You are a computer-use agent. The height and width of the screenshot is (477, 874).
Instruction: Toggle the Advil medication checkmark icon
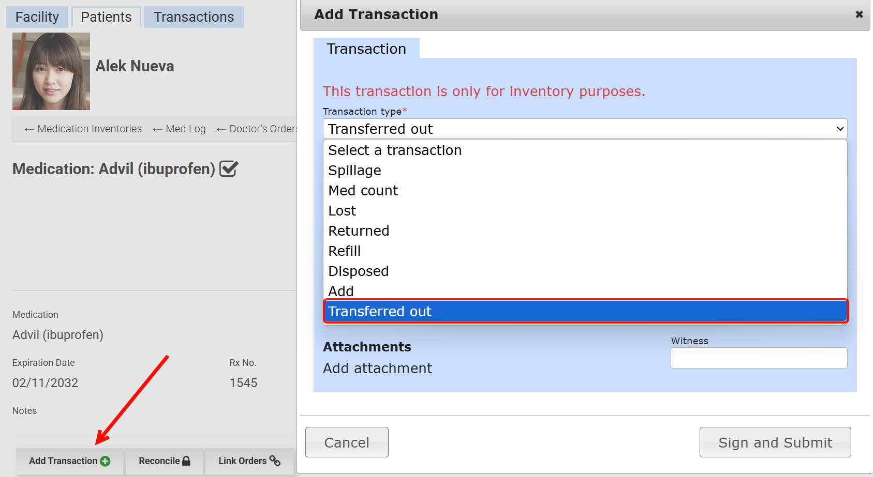228,169
